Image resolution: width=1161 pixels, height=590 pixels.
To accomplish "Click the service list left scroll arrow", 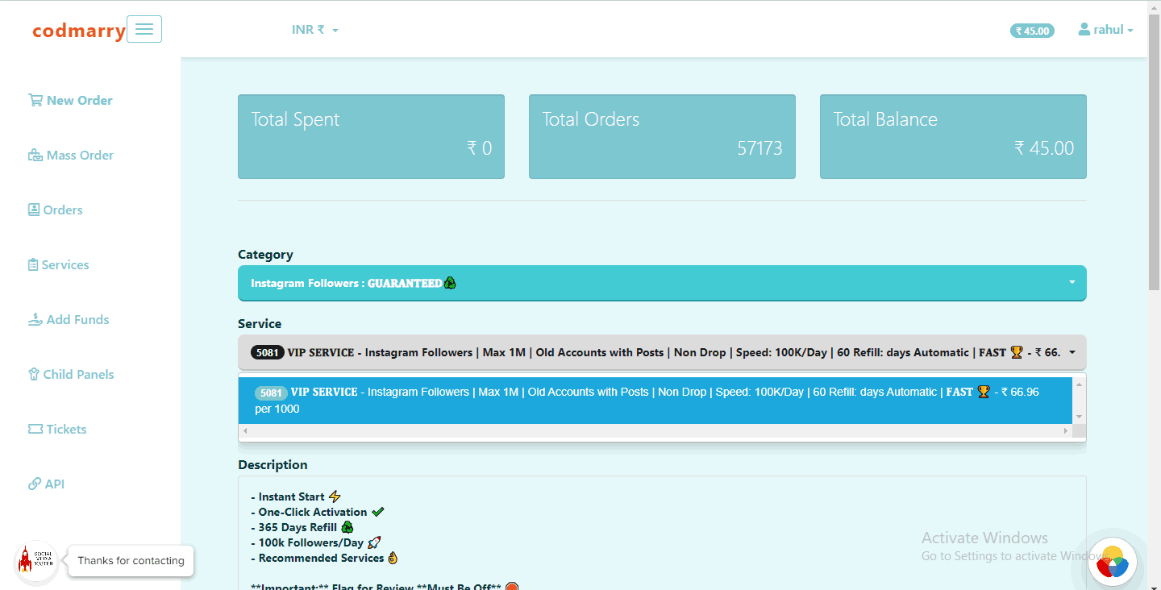I will [x=245, y=431].
